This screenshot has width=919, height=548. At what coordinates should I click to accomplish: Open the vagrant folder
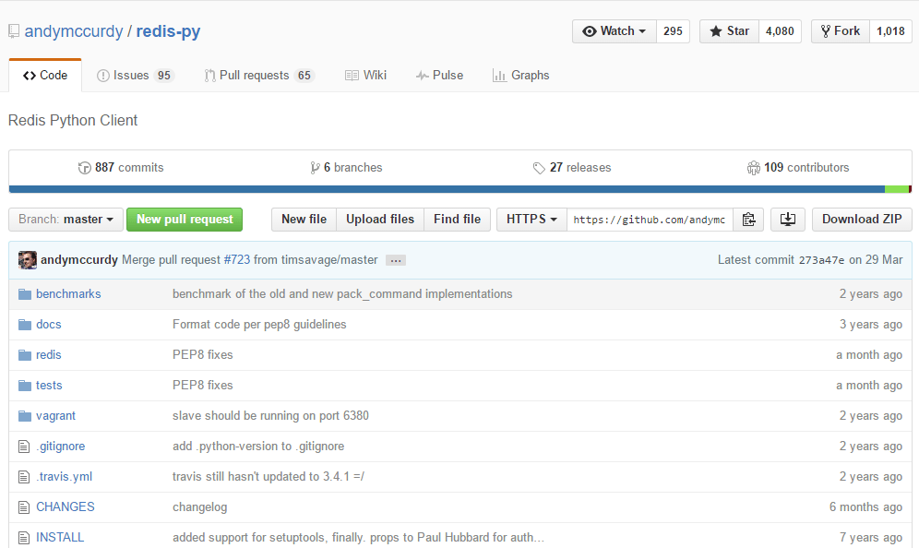tap(55, 415)
